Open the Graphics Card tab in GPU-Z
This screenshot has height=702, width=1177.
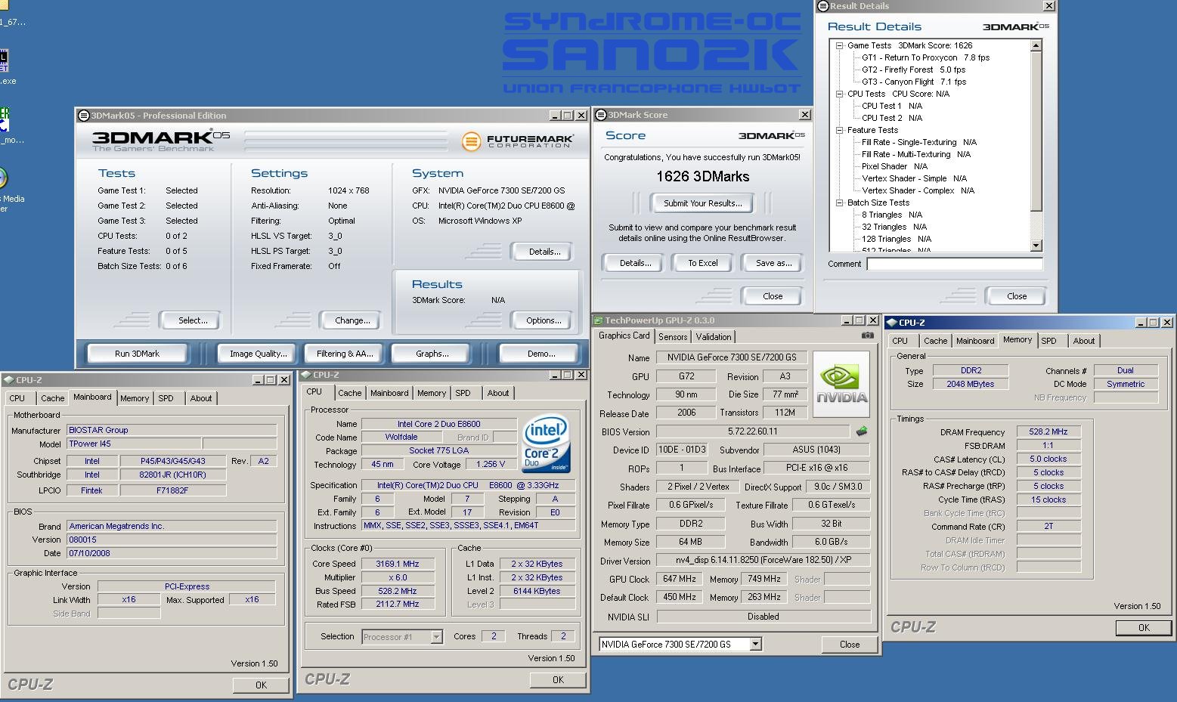click(x=624, y=336)
